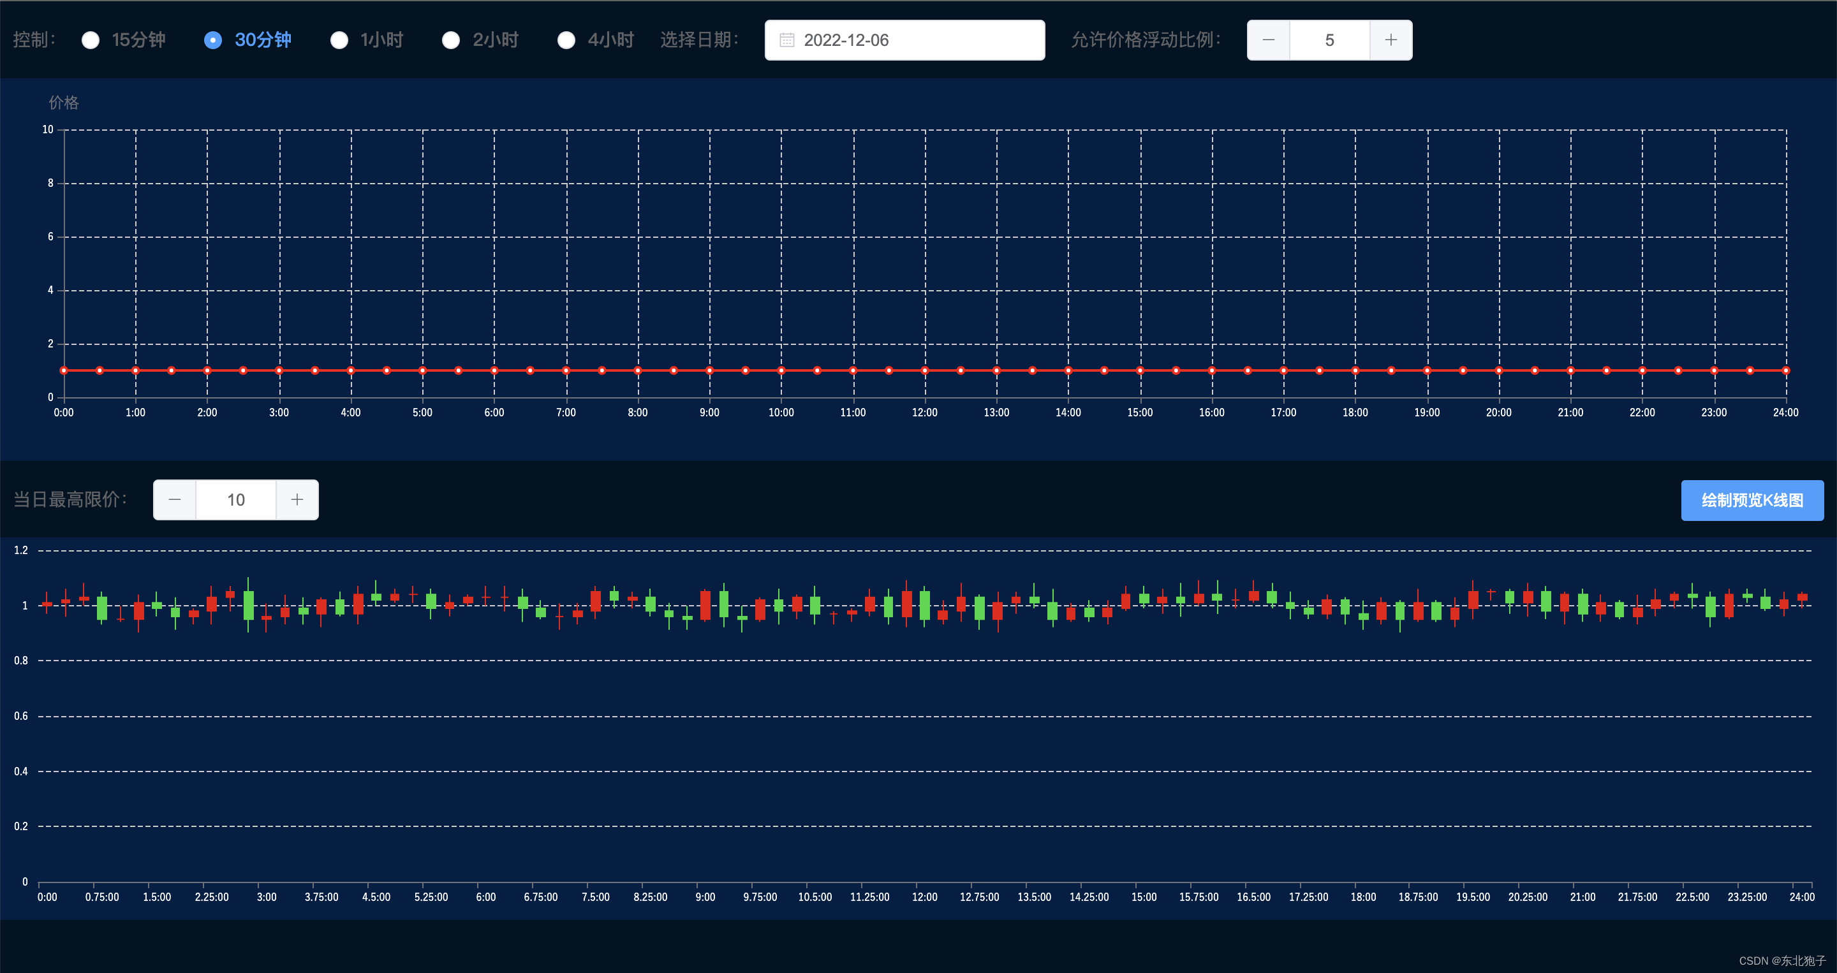
Task: Click the 价格 axis title
Action: 64,103
